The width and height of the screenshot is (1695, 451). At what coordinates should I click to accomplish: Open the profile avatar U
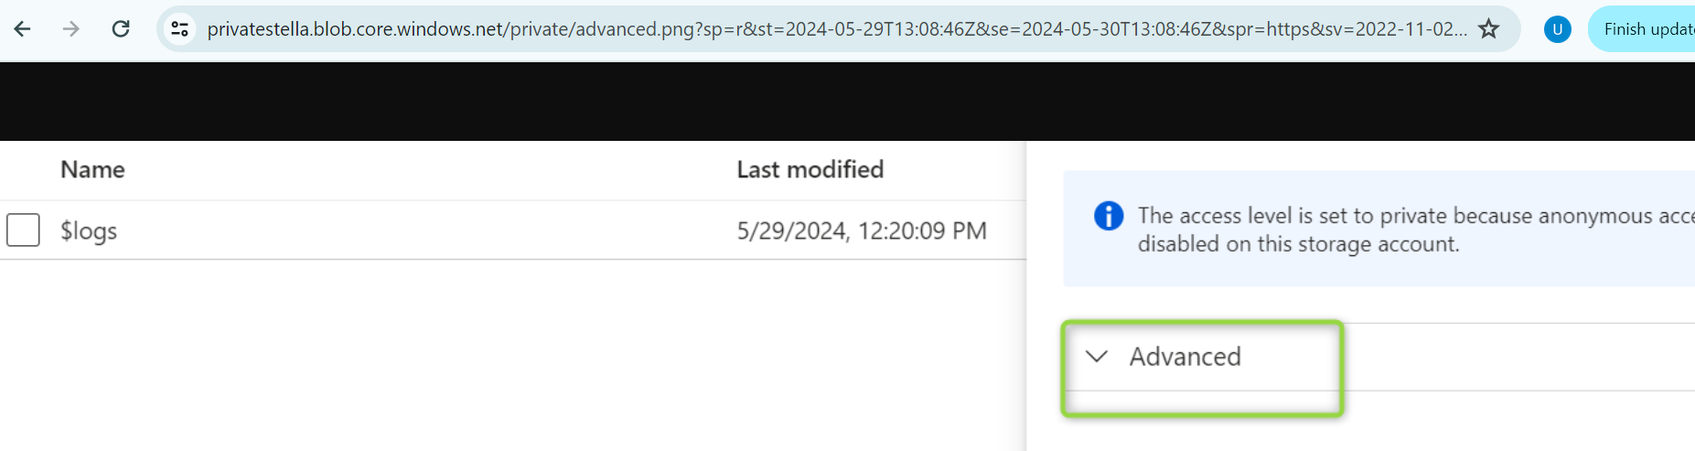tap(1557, 29)
